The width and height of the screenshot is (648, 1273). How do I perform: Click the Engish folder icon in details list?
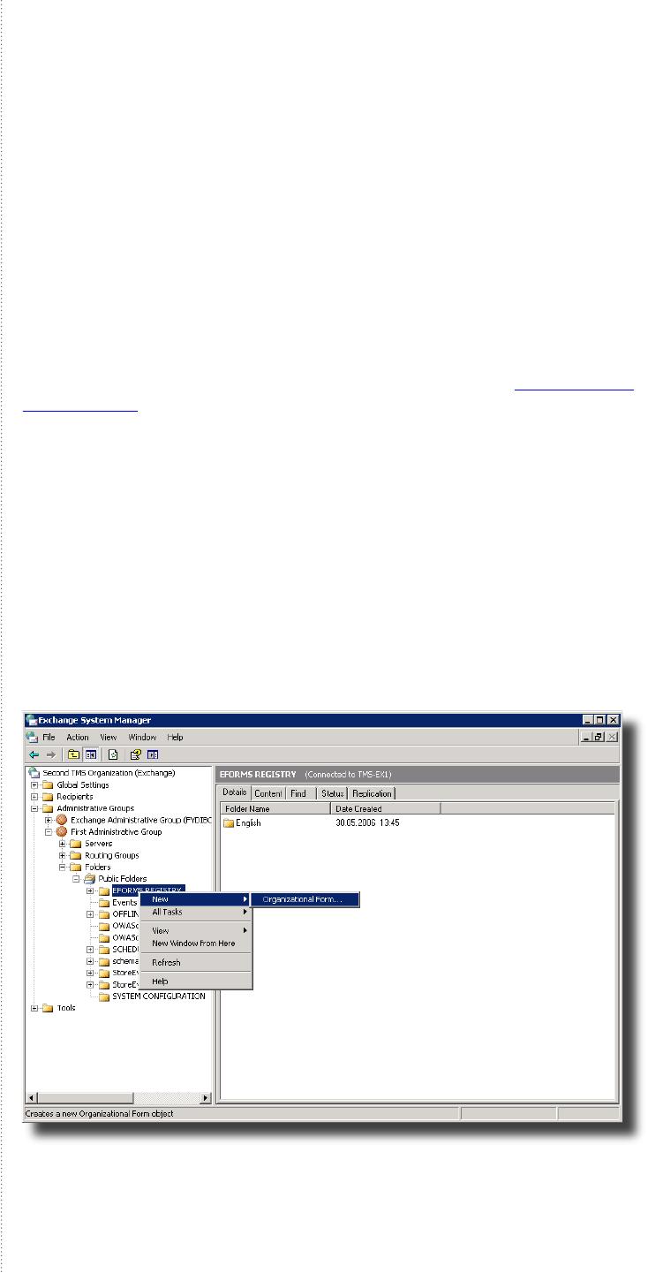coord(229,823)
